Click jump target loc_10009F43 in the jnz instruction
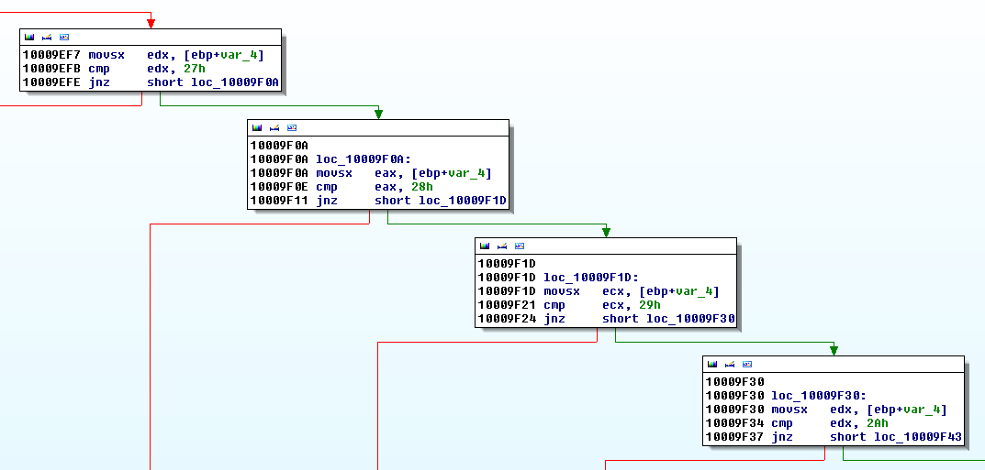The image size is (985, 470). point(917,437)
